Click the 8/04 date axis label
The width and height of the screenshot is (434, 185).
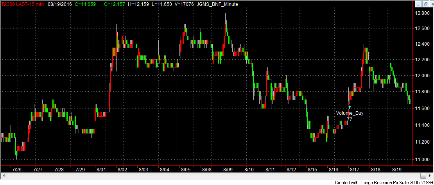click(164, 169)
